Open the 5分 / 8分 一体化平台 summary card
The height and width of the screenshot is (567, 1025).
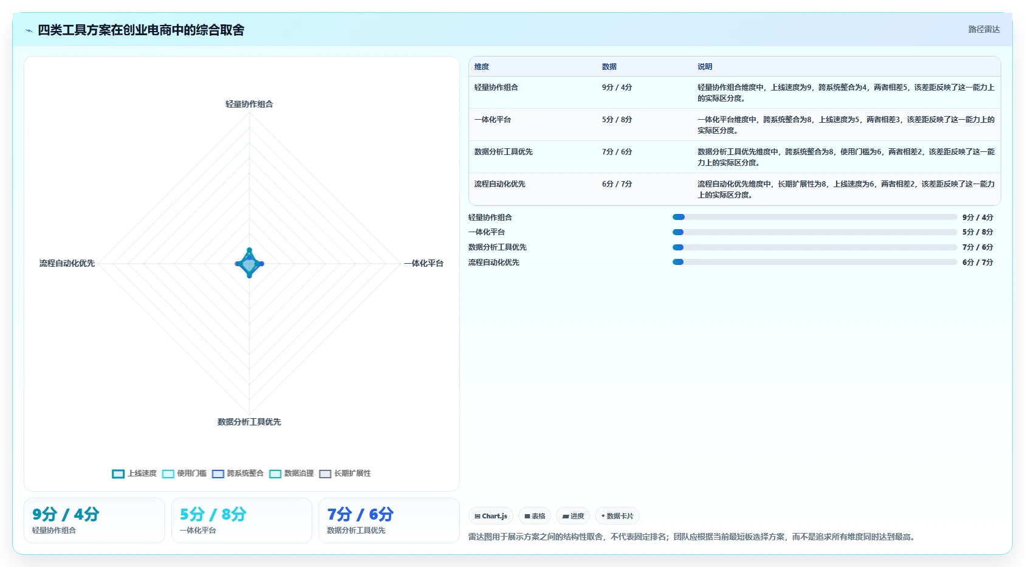pyautogui.click(x=242, y=521)
